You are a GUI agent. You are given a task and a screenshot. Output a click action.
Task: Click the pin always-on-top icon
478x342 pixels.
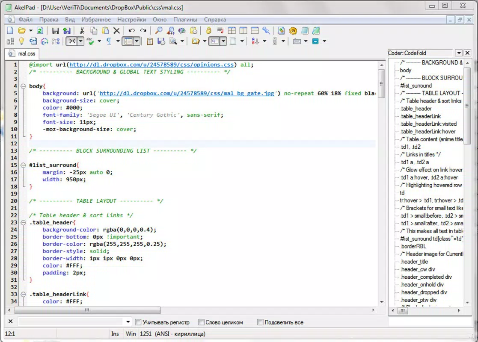pyautogui.click(x=266, y=31)
